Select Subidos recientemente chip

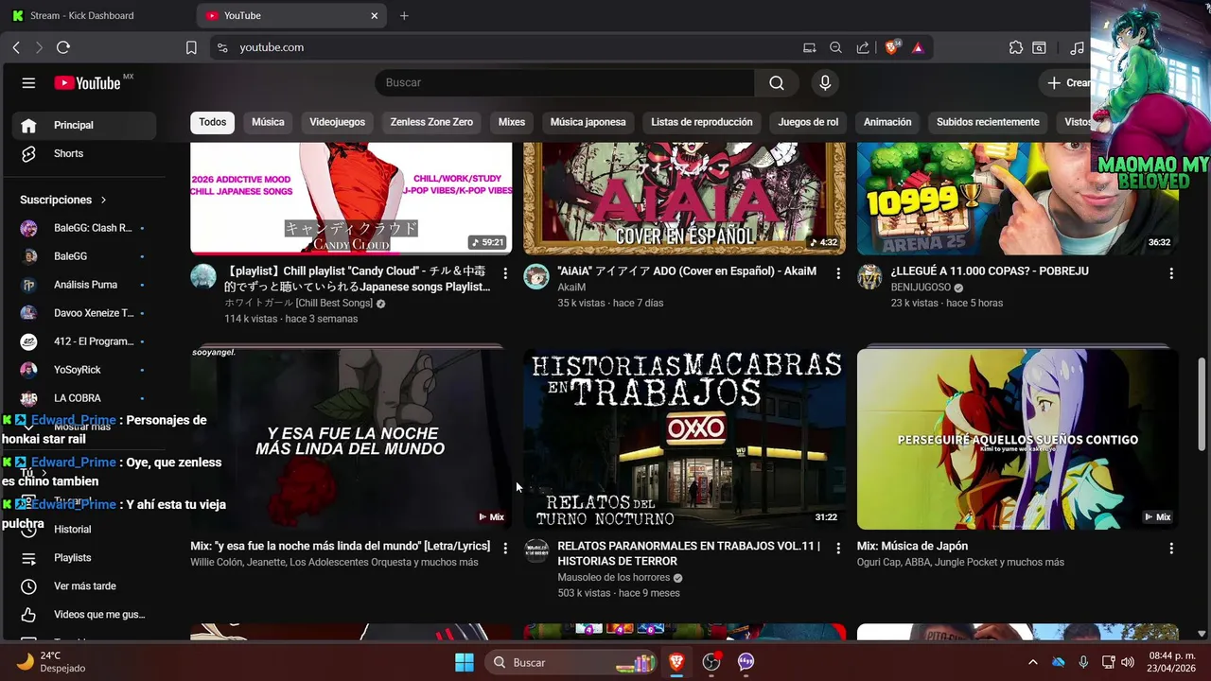[988, 122]
